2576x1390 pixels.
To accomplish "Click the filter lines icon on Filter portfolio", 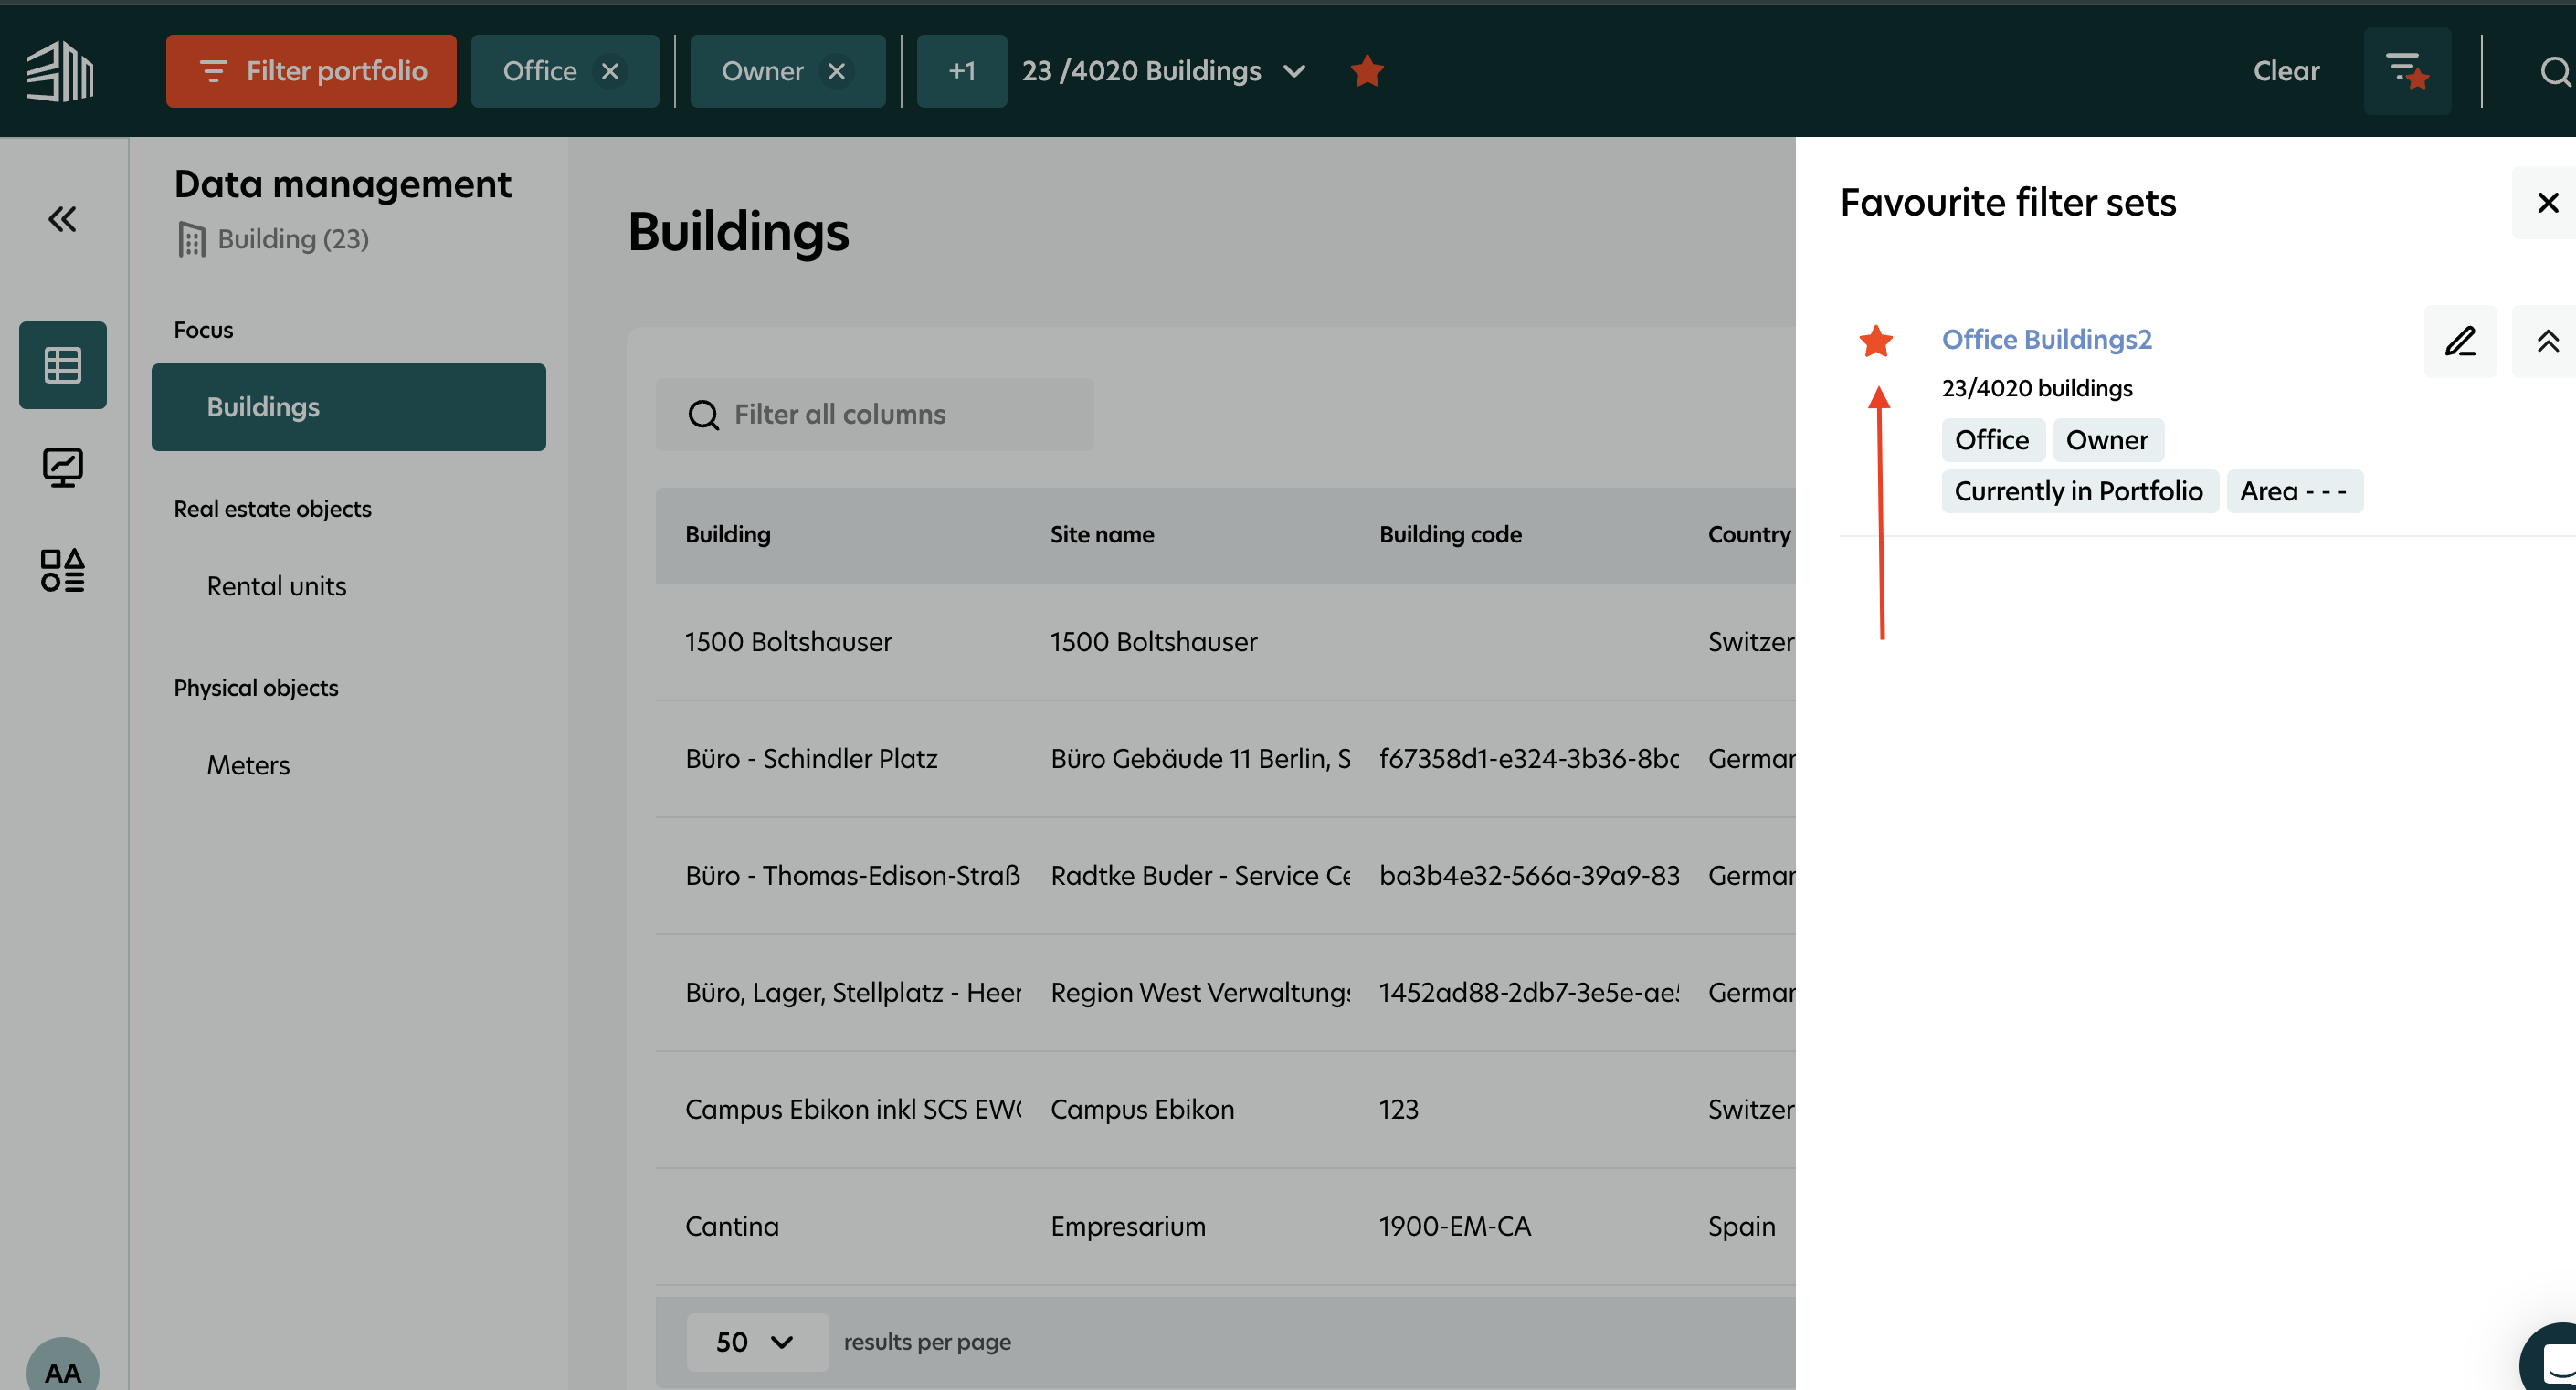I will coord(213,71).
